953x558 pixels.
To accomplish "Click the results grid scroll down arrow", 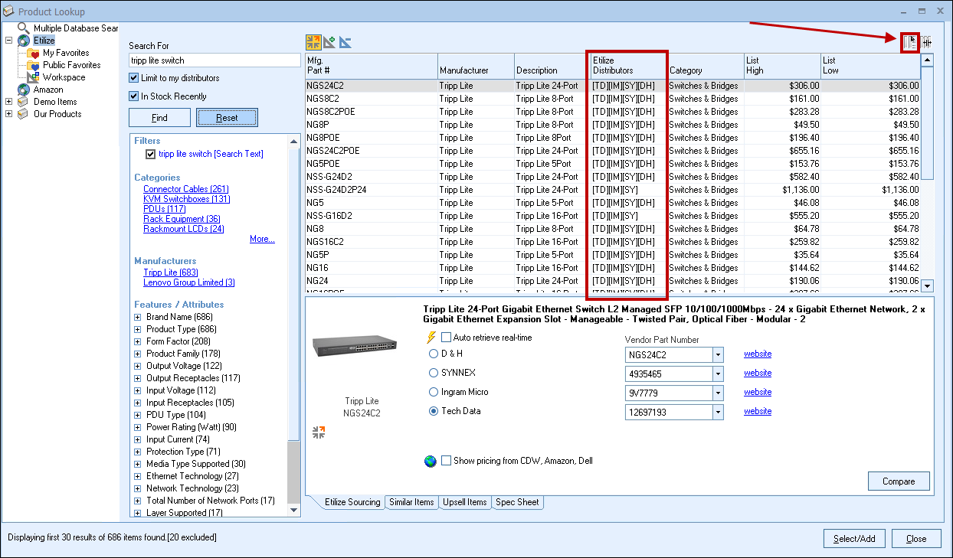I will pos(928,286).
